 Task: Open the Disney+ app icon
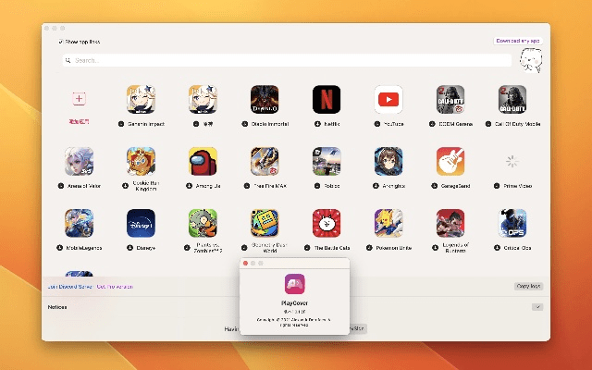click(x=141, y=223)
